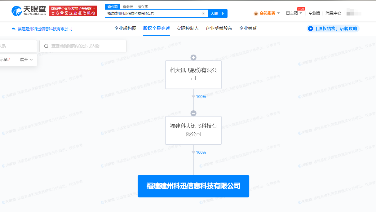Image resolution: width=376 pixels, height=212 pixels.
Task: Click the 天眼一下 search button
Action: point(218,13)
